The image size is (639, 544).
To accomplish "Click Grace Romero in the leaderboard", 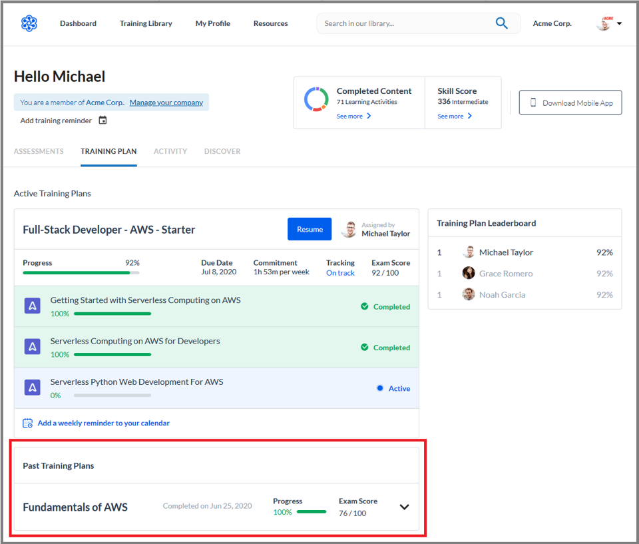I will tap(506, 273).
